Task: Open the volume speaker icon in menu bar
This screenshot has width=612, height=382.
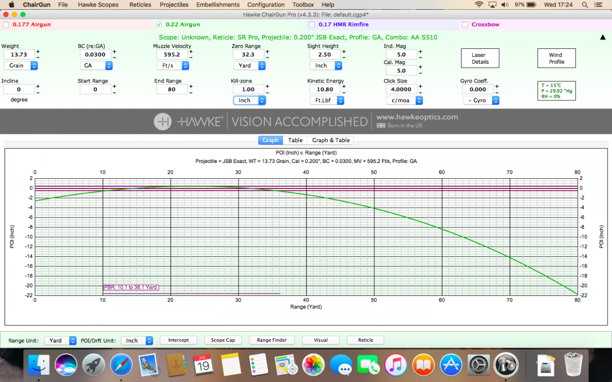Action: tap(505, 5)
